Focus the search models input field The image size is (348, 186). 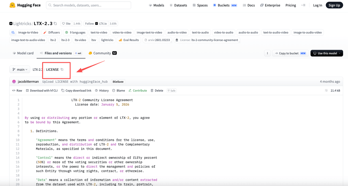[x=88, y=5]
